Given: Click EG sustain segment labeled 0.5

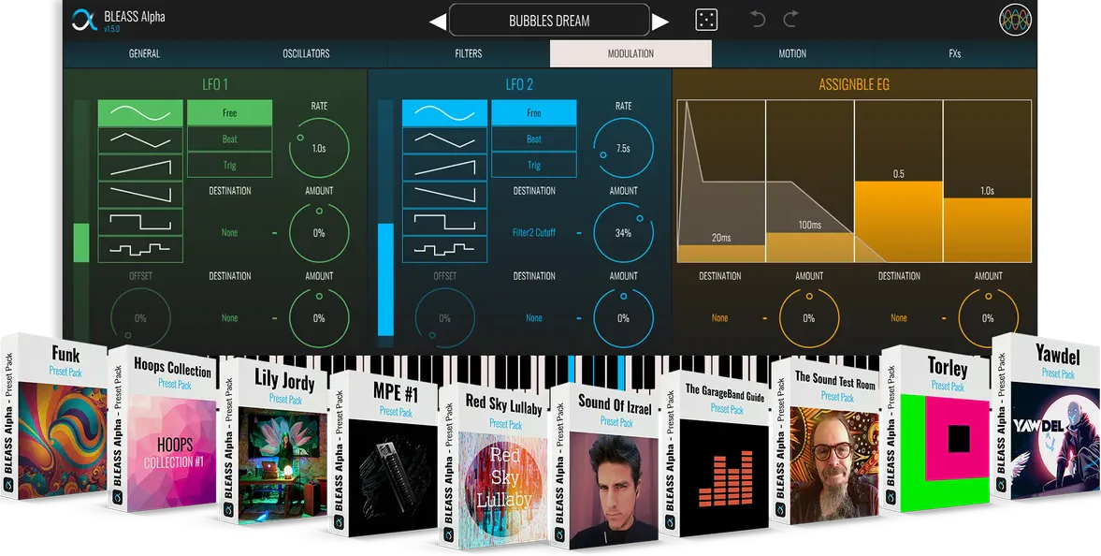Looking at the screenshot, I should click(x=898, y=182).
